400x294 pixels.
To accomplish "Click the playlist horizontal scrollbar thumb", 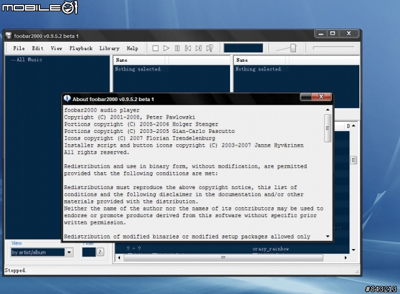I will [x=224, y=258].
